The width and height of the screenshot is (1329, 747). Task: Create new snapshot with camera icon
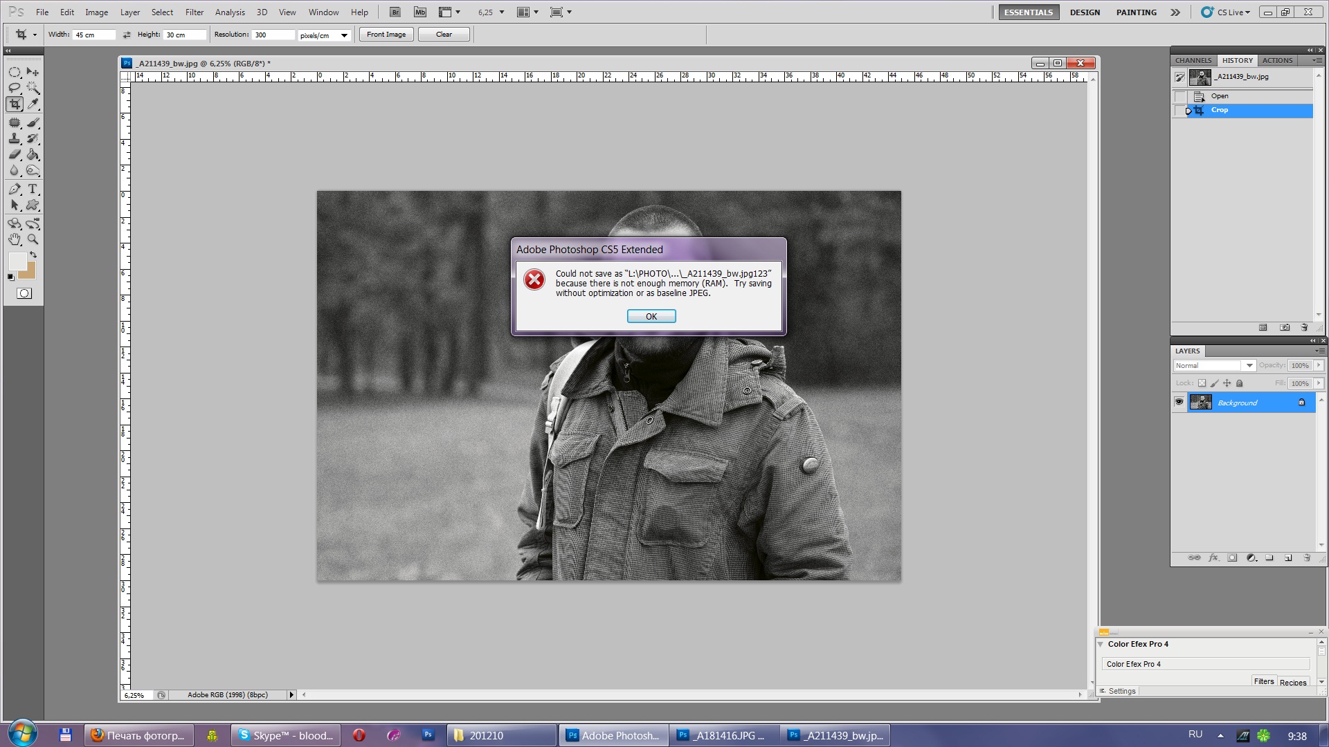[1285, 327]
